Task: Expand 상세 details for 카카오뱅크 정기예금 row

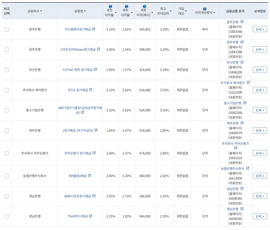Action: [260, 153]
